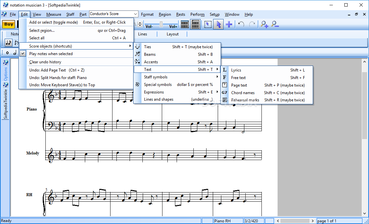Select the whole note icon
The height and width of the screenshot is (224, 369).
7,53
